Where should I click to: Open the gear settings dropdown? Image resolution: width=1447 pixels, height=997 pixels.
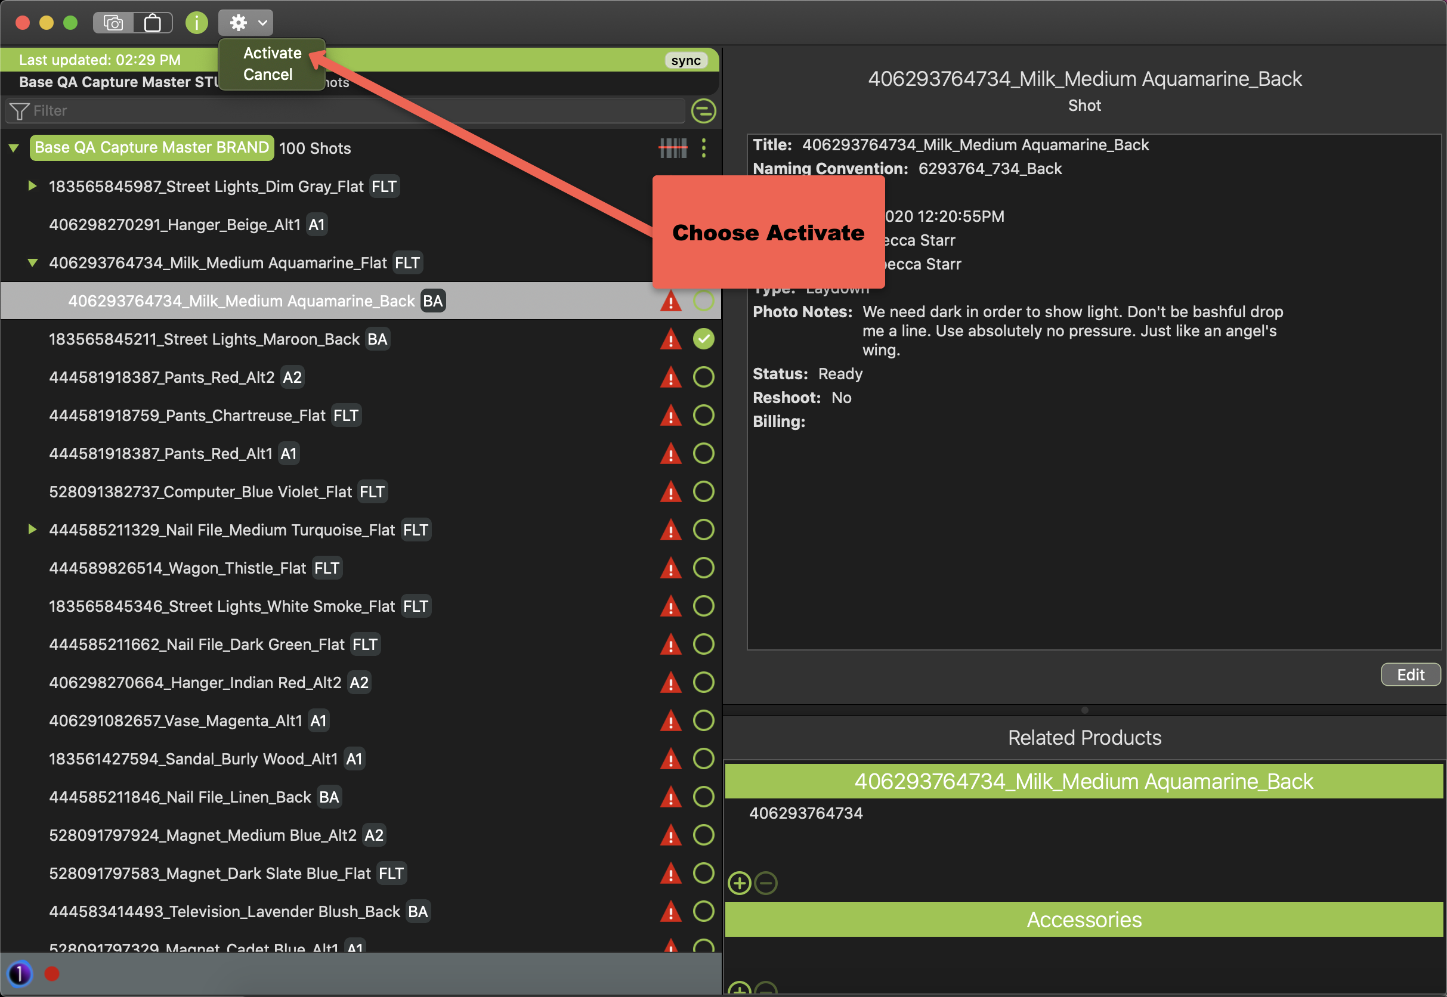click(246, 23)
